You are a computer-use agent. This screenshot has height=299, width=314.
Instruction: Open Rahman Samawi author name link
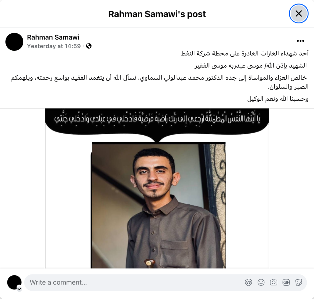click(53, 37)
